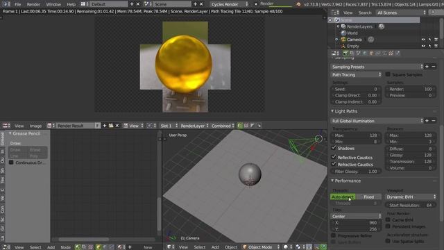The image size is (444, 250).
Task: Enable Continuous Drawing checkbox
Action: tap(11, 162)
